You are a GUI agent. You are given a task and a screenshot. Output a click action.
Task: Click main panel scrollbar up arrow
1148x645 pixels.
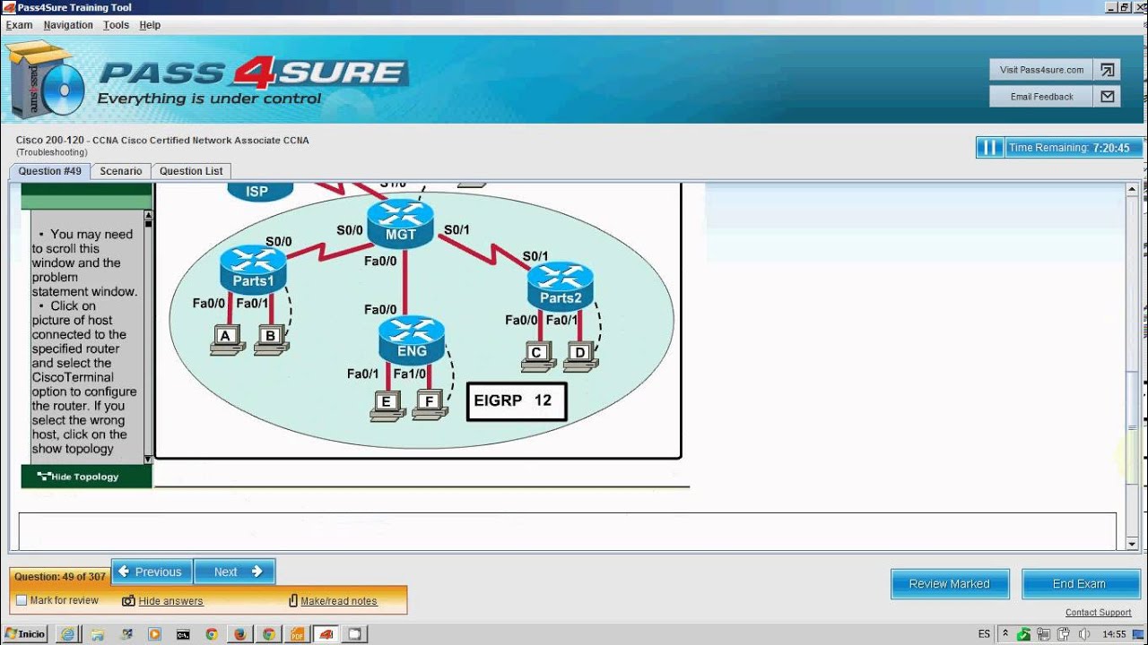click(1133, 189)
